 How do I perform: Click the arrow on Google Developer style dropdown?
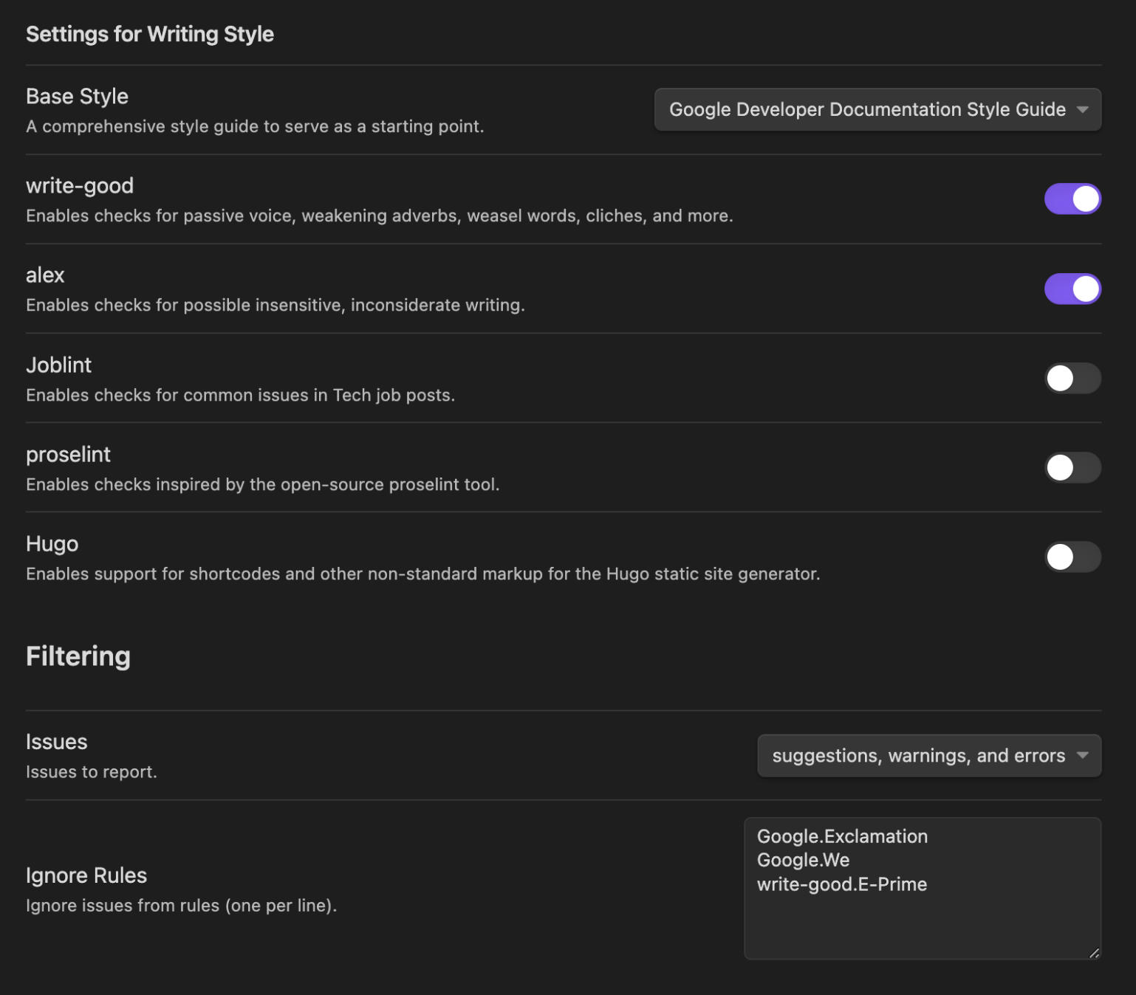coord(1083,109)
